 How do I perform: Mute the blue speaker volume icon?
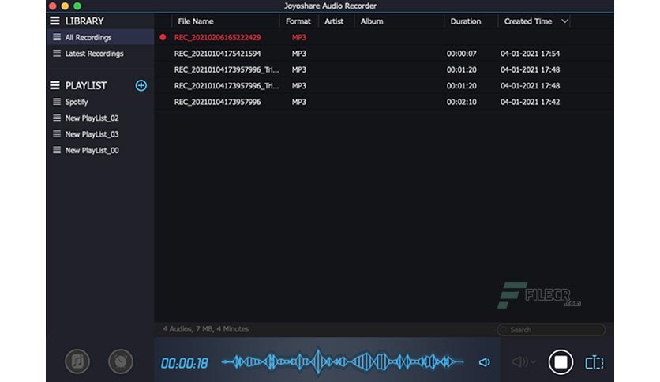pos(485,362)
